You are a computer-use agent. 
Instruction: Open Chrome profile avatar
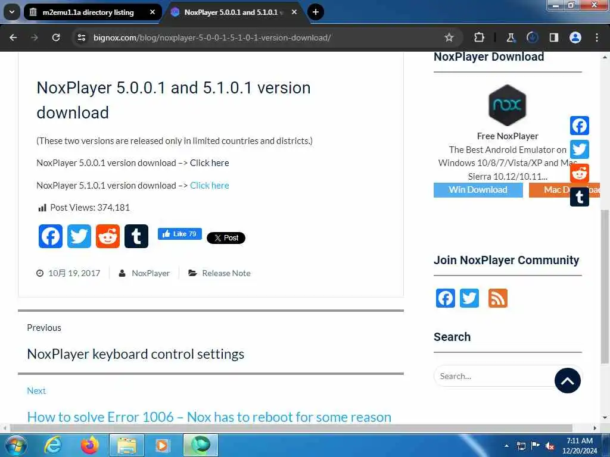point(575,37)
